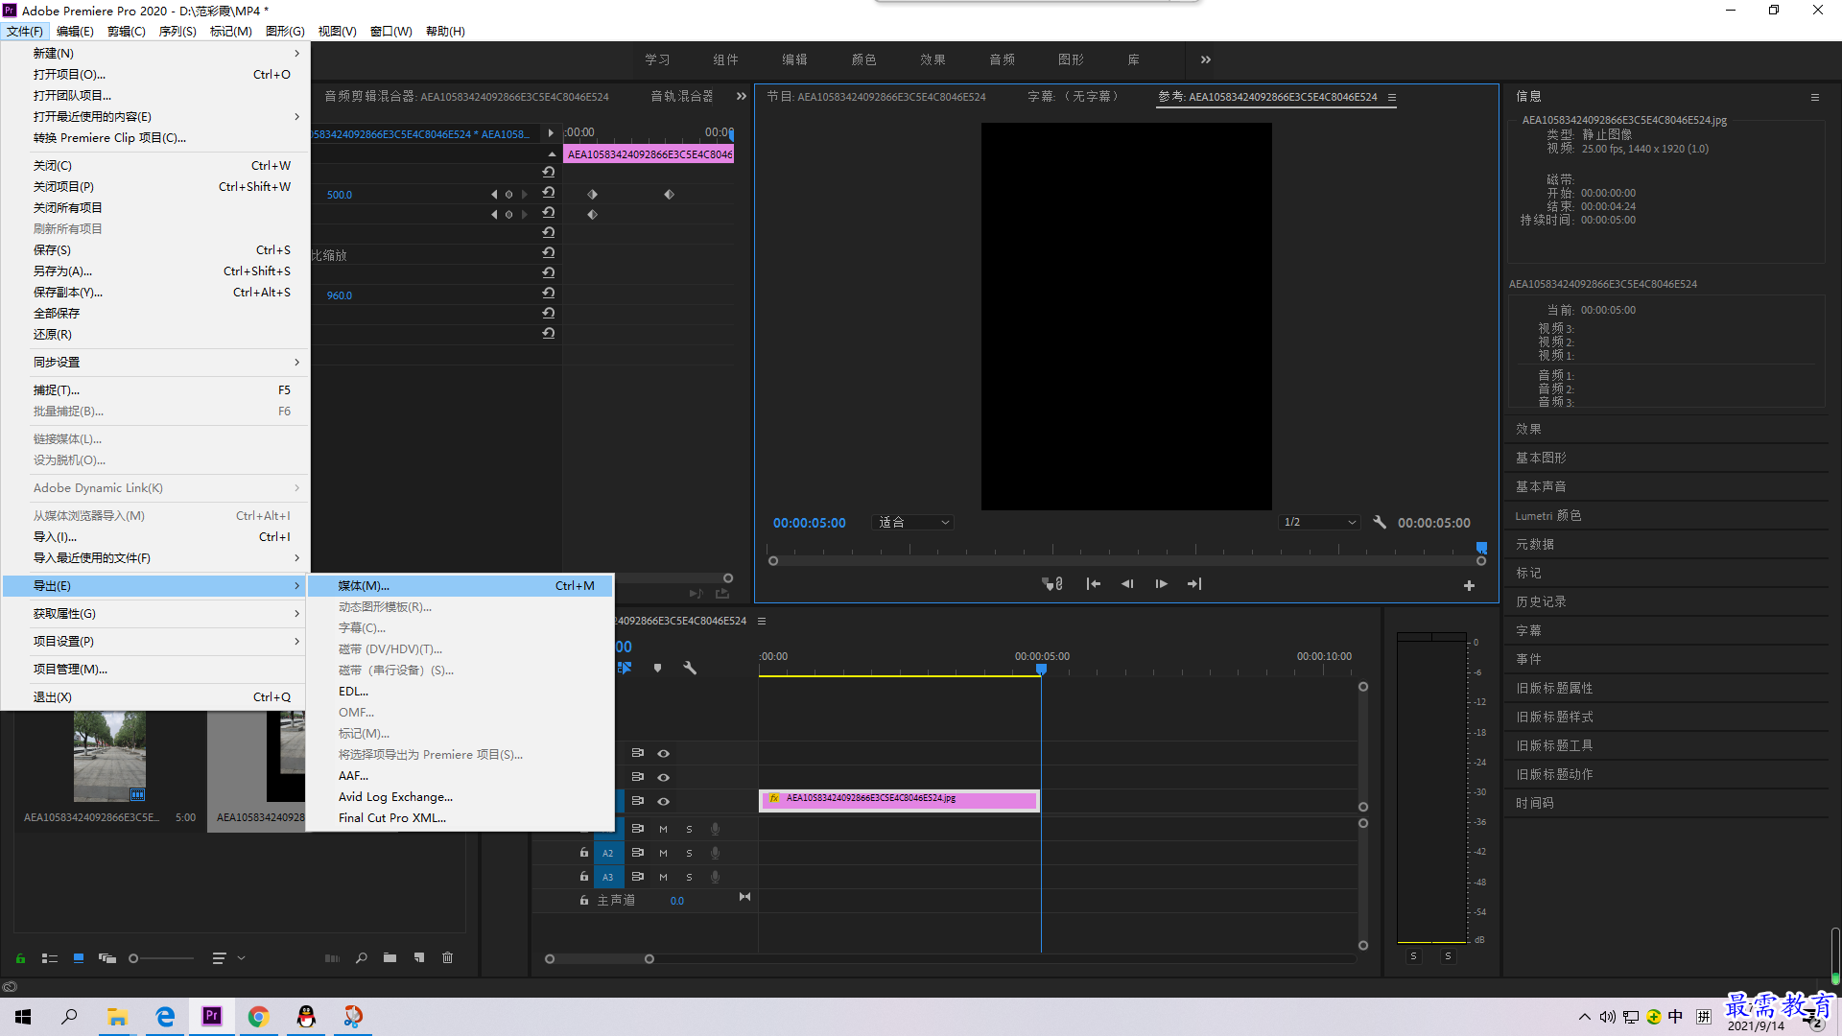Click the EDL... export entry
1842x1036 pixels.
tap(460, 691)
